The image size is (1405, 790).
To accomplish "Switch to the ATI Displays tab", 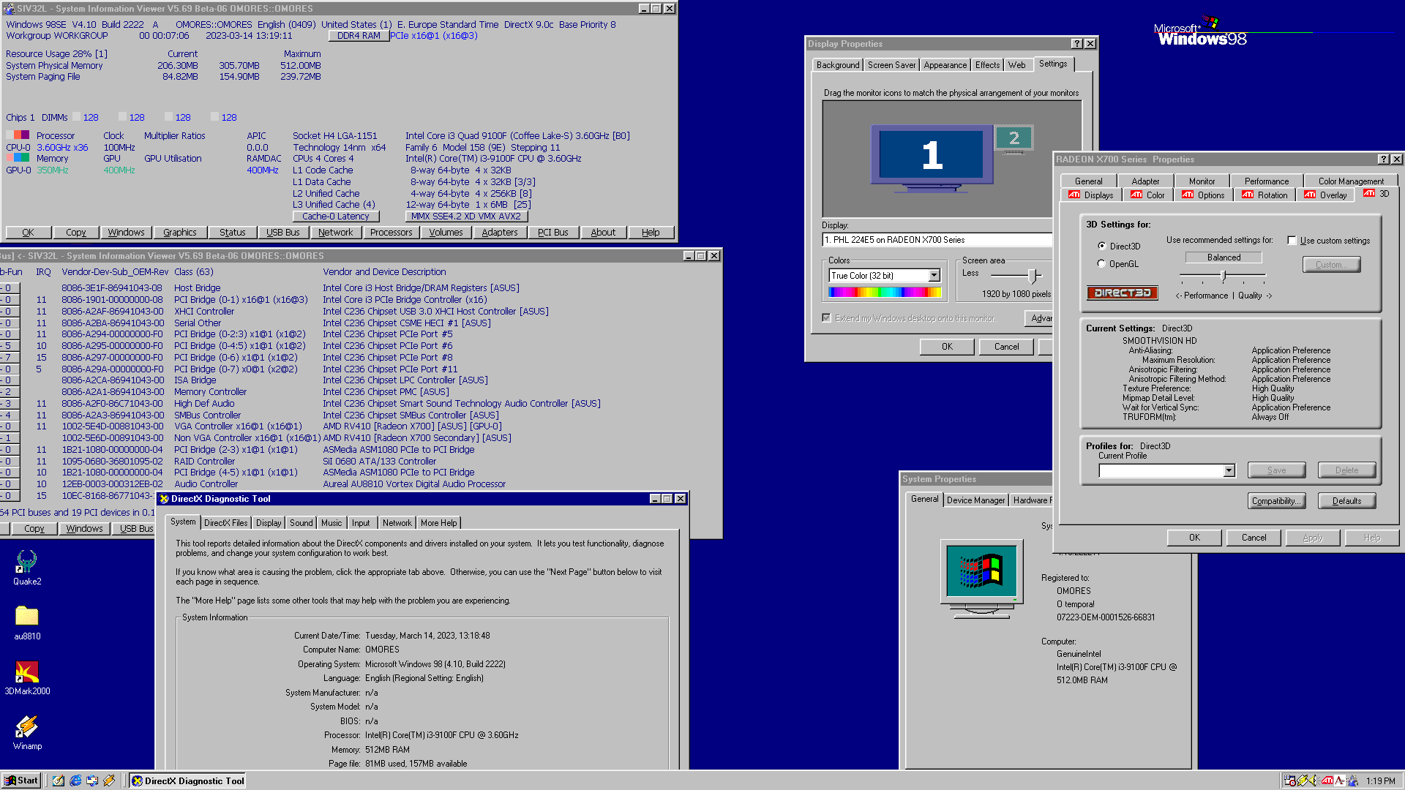I will tap(1090, 195).
